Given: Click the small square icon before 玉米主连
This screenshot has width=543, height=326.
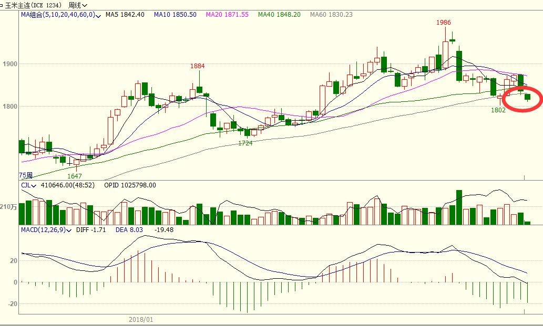Looking at the screenshot, I should pyautogui.click(x=3, y=5).
